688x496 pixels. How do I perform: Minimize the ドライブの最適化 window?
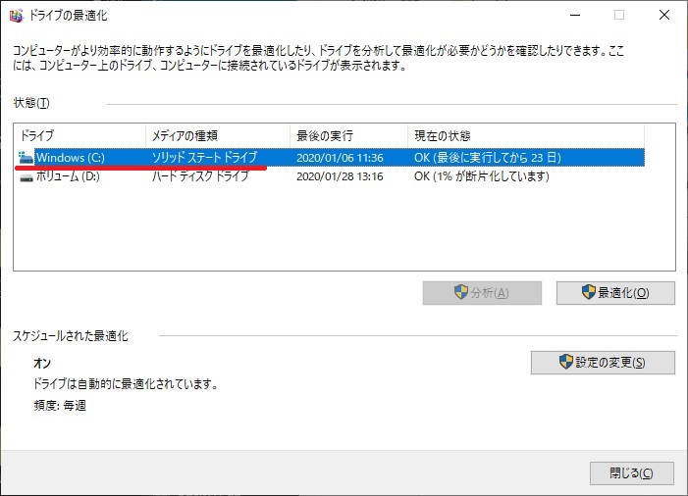[575, 16]
